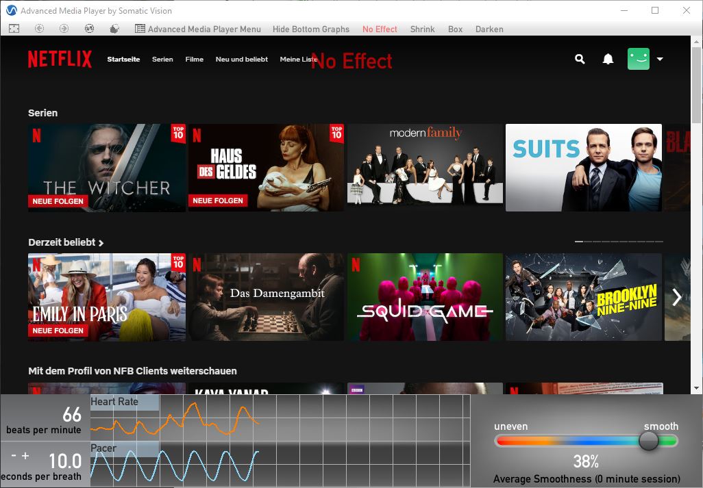Open Netflix search magnifier

580,59
